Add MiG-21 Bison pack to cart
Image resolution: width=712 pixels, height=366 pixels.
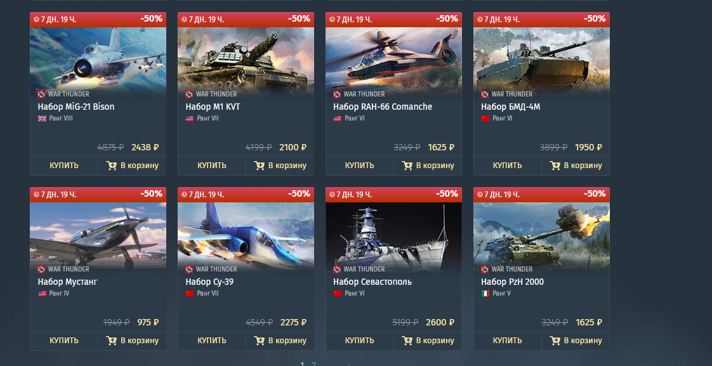pyautogui.click(x=132, y=166)
